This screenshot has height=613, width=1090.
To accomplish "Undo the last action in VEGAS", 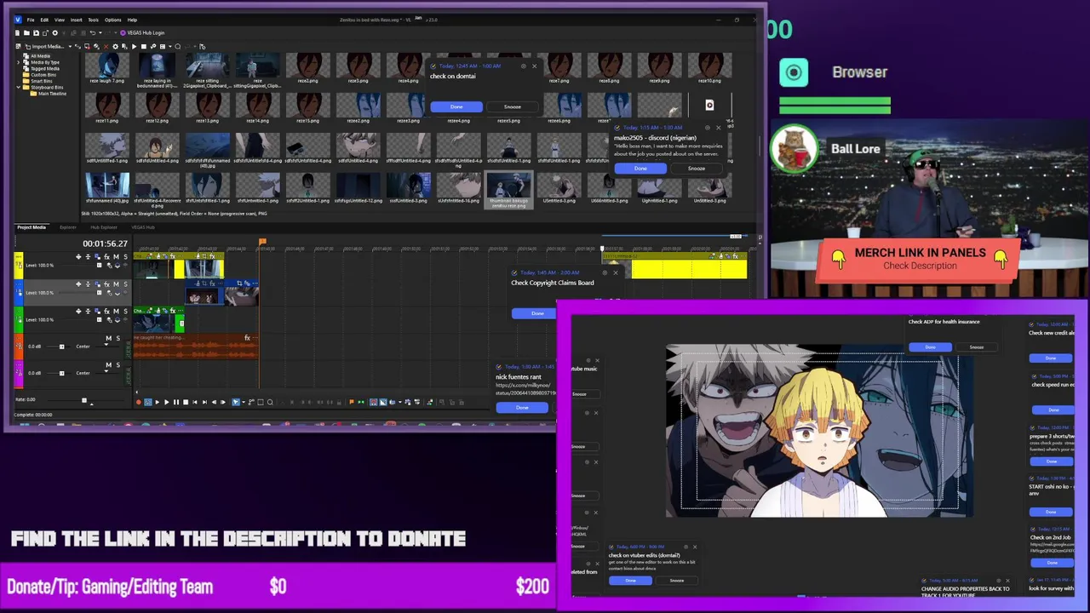I will (x=93, y=32).
